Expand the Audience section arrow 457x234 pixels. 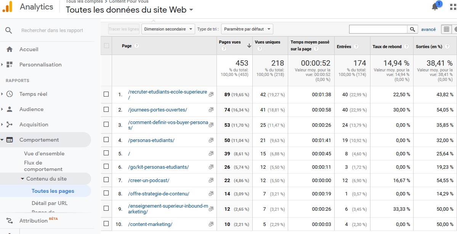(2, 109)
